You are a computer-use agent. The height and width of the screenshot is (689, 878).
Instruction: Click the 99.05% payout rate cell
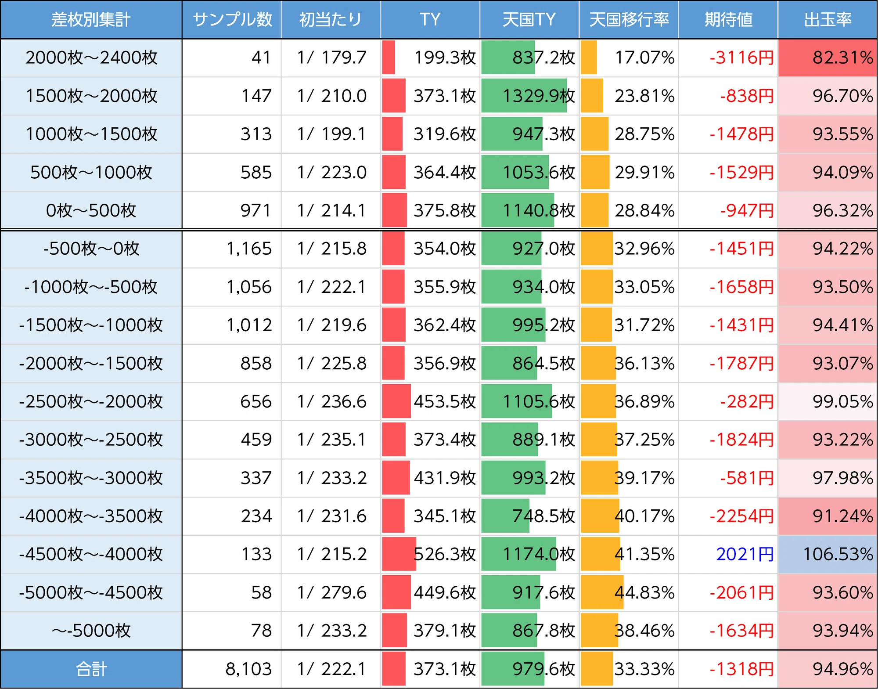click(x=828, y=401)
